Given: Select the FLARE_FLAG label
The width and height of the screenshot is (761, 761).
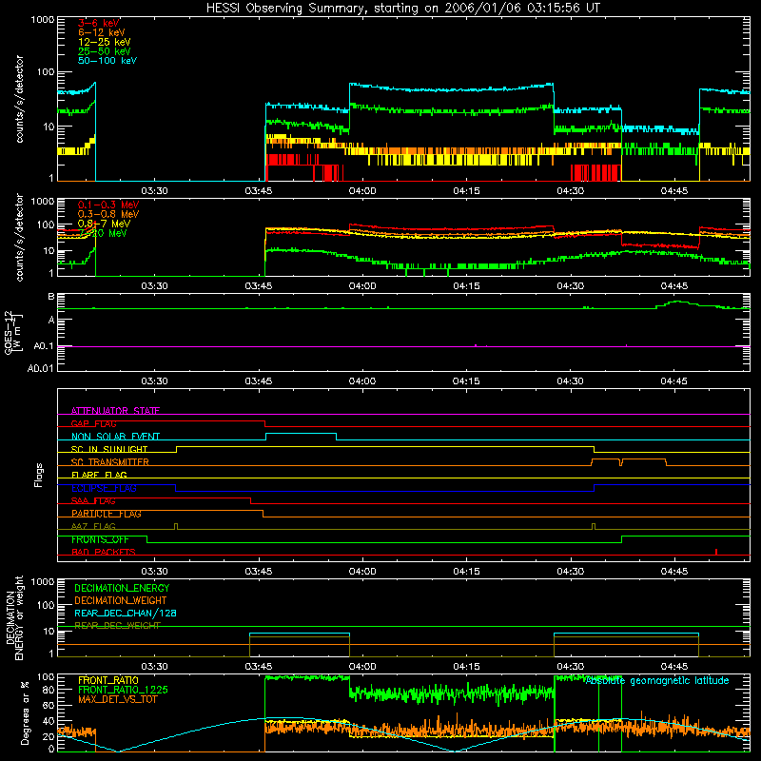Looking at the screenshot, I should (x=99, y=475).
